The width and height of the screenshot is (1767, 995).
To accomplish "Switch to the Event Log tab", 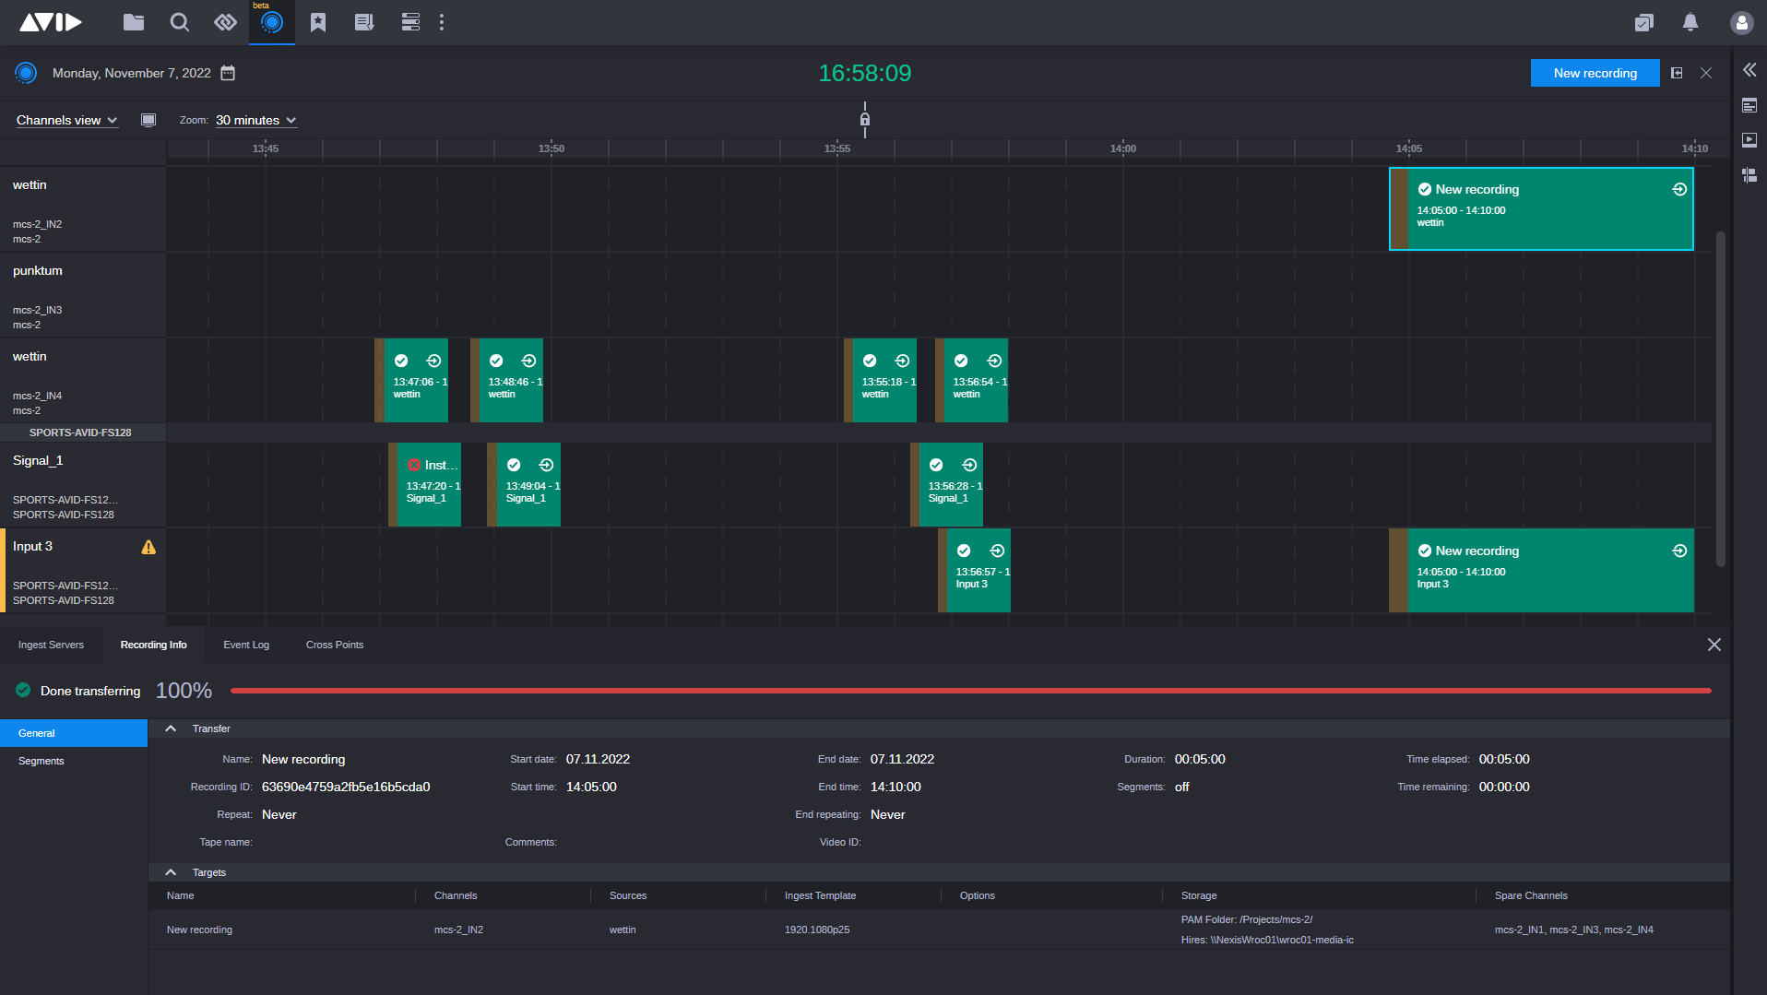I will (245, 645).
